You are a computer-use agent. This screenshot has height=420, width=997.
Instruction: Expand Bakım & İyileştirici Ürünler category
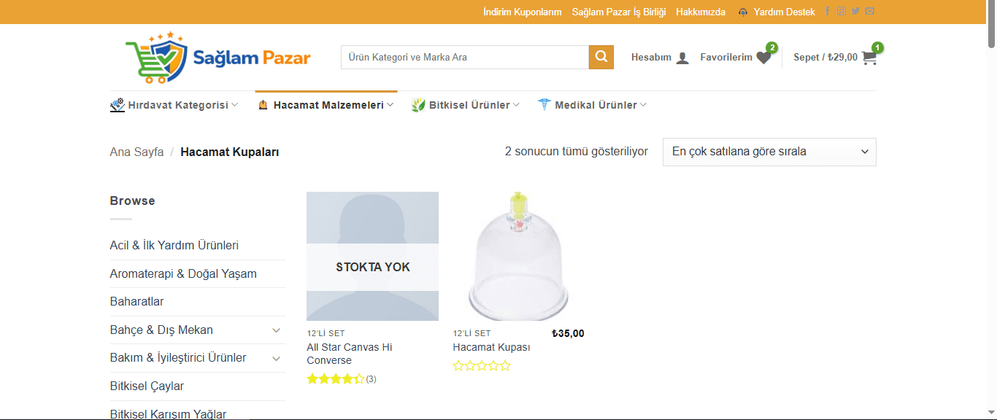tap(277, 358)
